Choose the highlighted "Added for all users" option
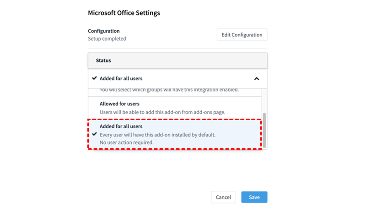Screen dimensions: 366x214 click(174, 134)
